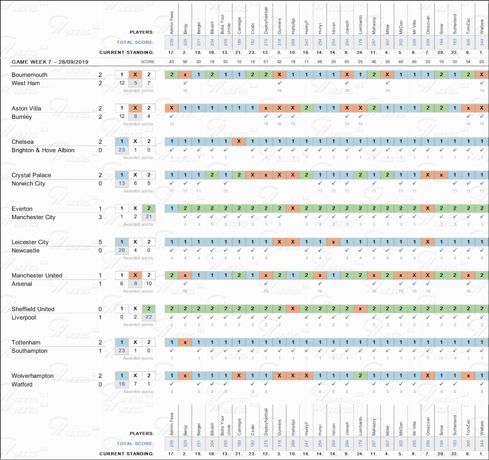Click Admin Fees' checkmark for Chelsea vs Brighton
Viewport: 489px width, 460px height.
(171, 150)
